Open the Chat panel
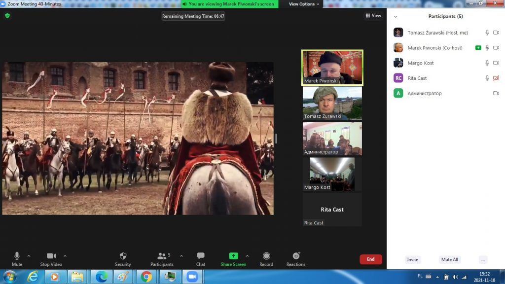The width and height of the screenshot is (505, 284). point(201,256)
